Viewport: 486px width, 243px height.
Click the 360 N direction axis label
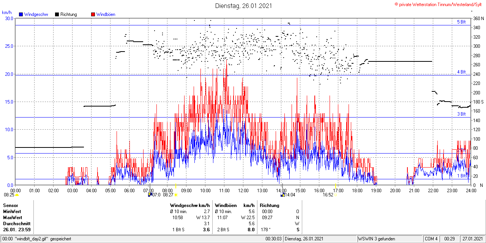coord(479,19)
